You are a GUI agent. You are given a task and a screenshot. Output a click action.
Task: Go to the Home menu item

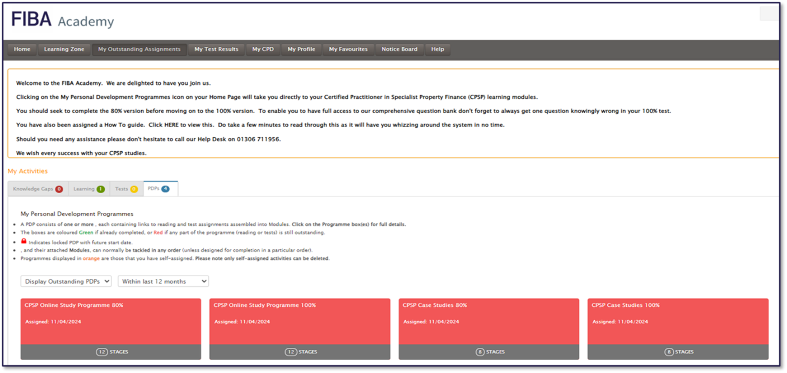pyautogui.click(x=22, y=49)
